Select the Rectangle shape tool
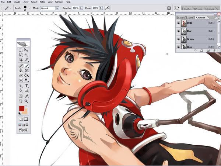 pyautogui.click(x=26, y=90)
